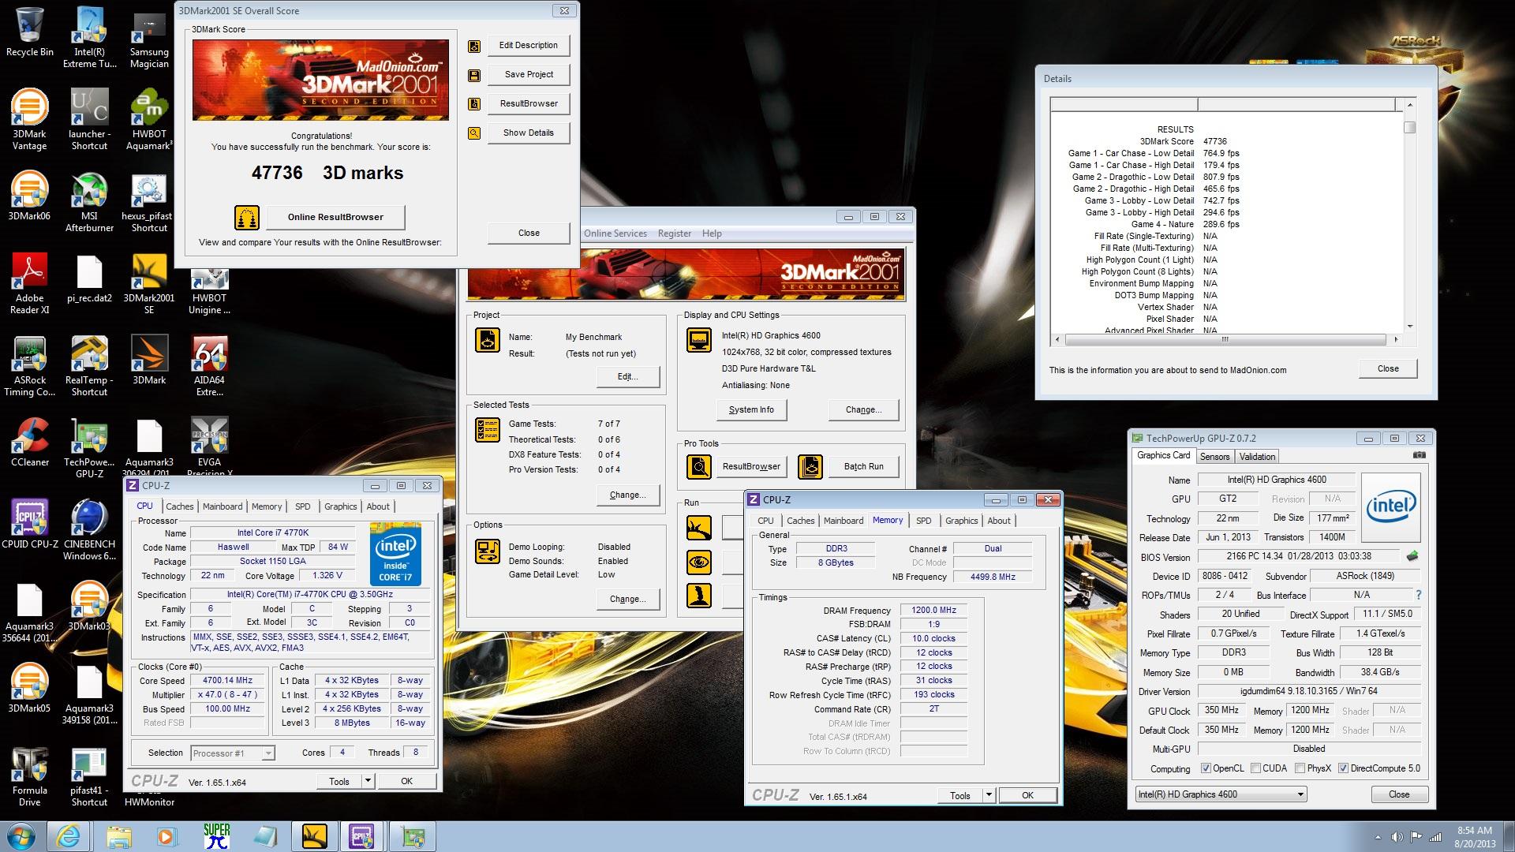
Task: Open the Samsung Magician desktop shortcut
Action: click(149, 37)
